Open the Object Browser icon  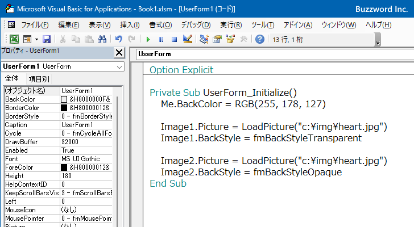coord(230,39)
